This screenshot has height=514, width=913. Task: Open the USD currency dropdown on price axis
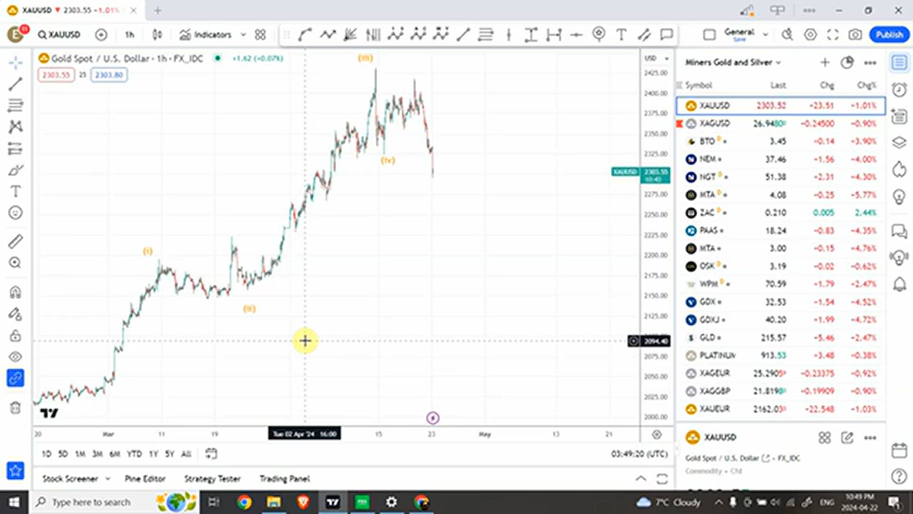(656, 59)
